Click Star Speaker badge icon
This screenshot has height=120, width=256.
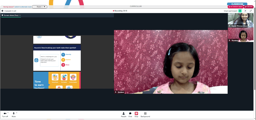[64, 77]
